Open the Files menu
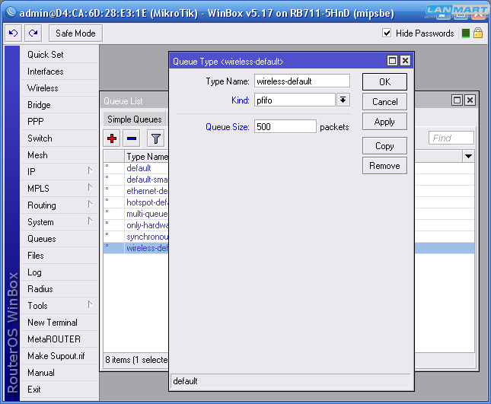Image resolution: width=491 pixels, height=404 pixels. (x=59, y=256)
